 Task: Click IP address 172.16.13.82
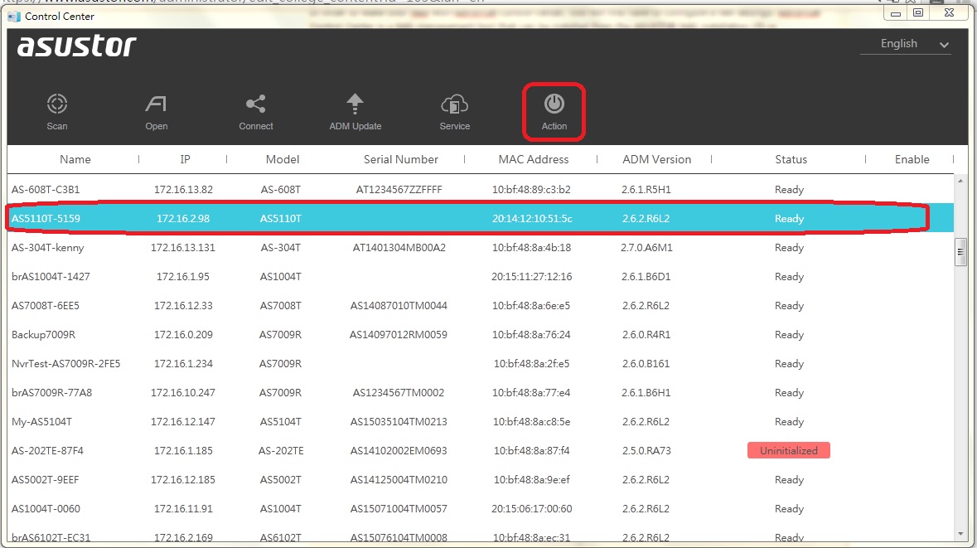point(183,190)
